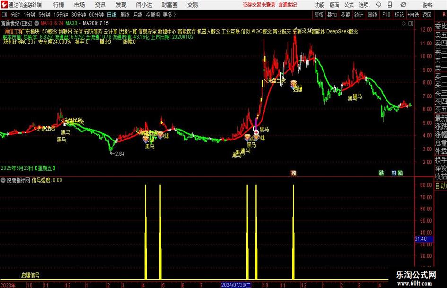Click the 统计 statistics button
The height and width of the screenshot is (288, 447).
[x=359, y=15]
